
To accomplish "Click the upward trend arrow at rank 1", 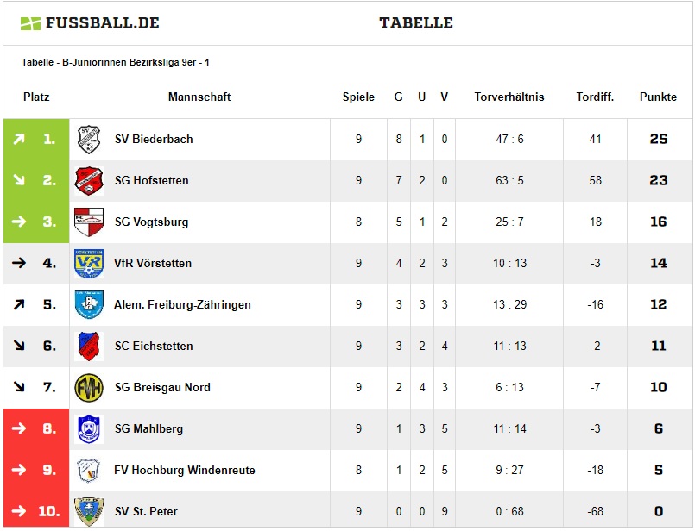I will point(19,140).
